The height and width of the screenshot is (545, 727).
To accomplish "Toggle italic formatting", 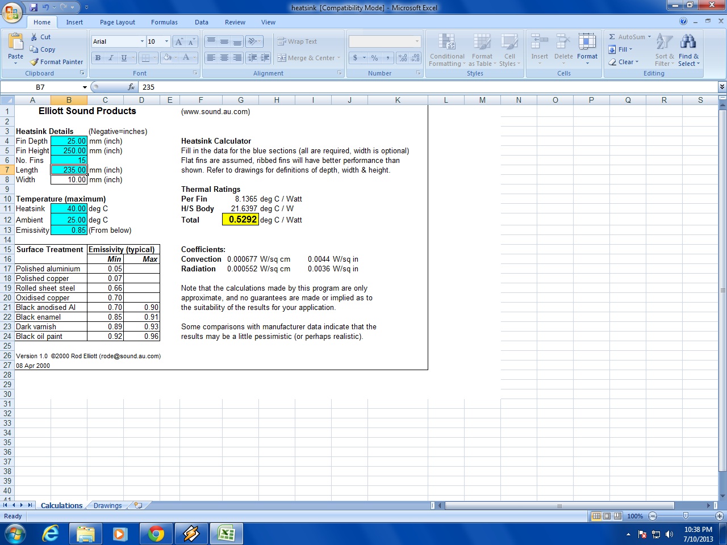I will (x=111, y=58).
